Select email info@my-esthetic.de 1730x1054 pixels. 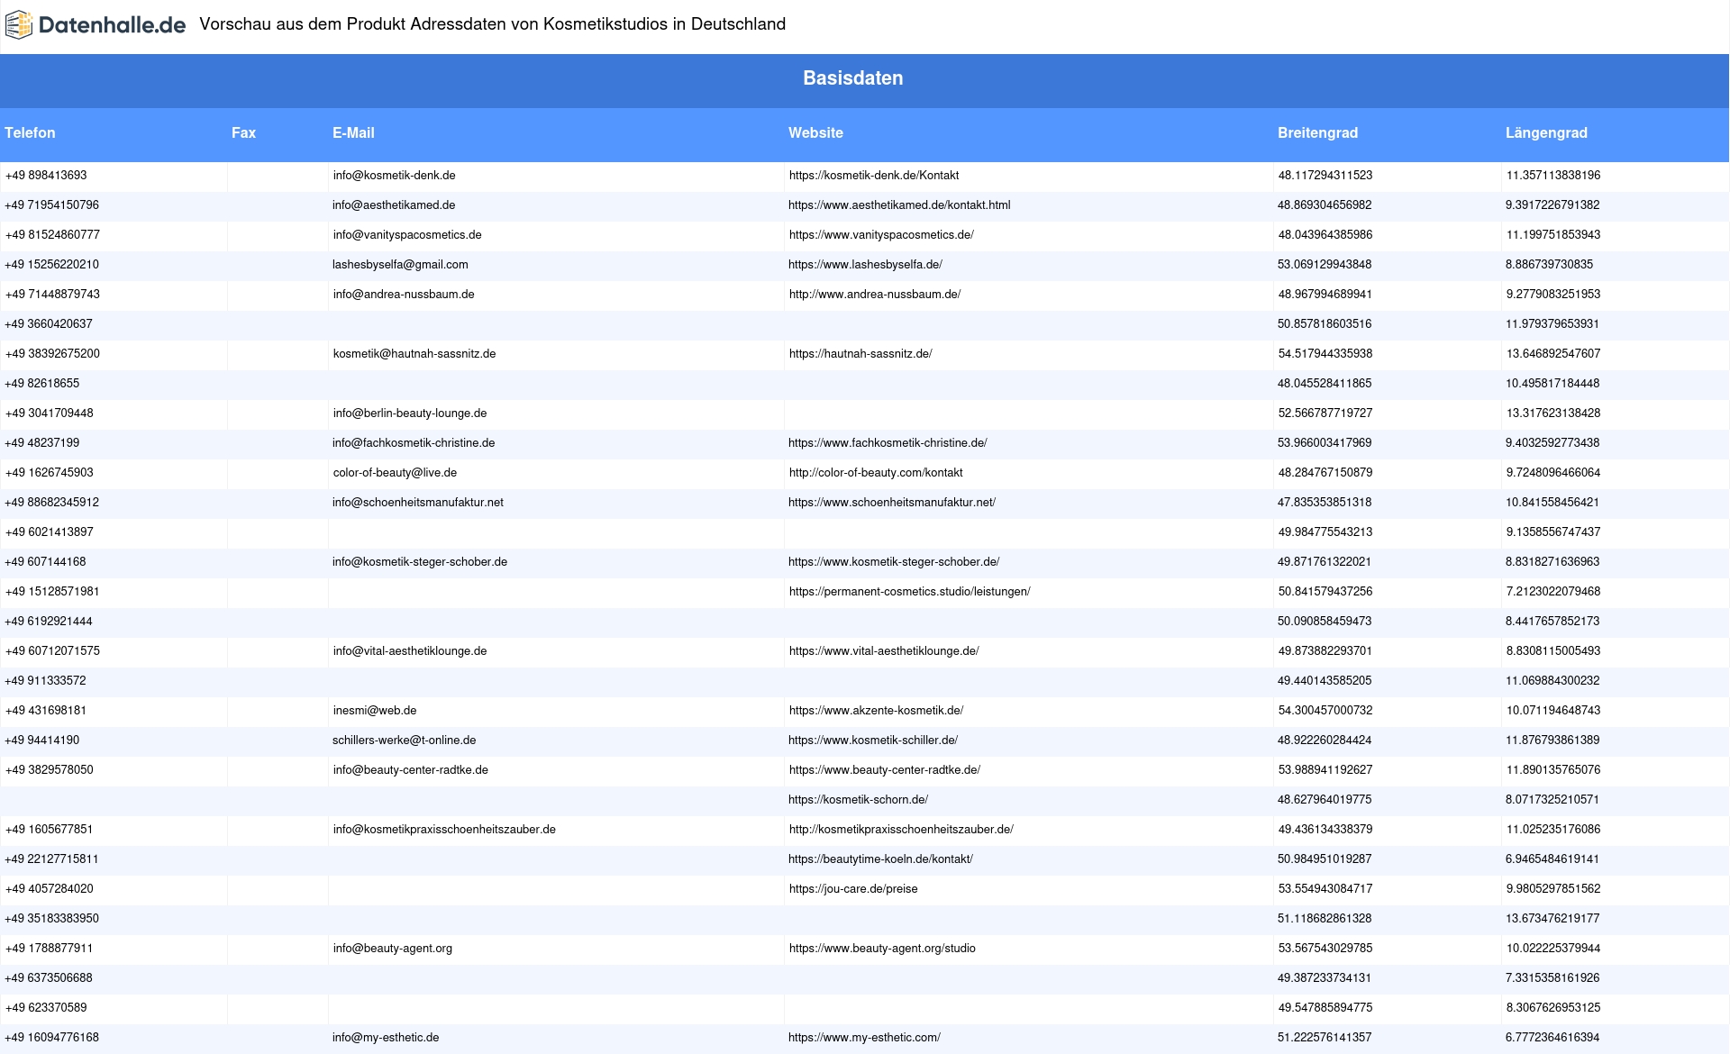tap(386, 1038)
